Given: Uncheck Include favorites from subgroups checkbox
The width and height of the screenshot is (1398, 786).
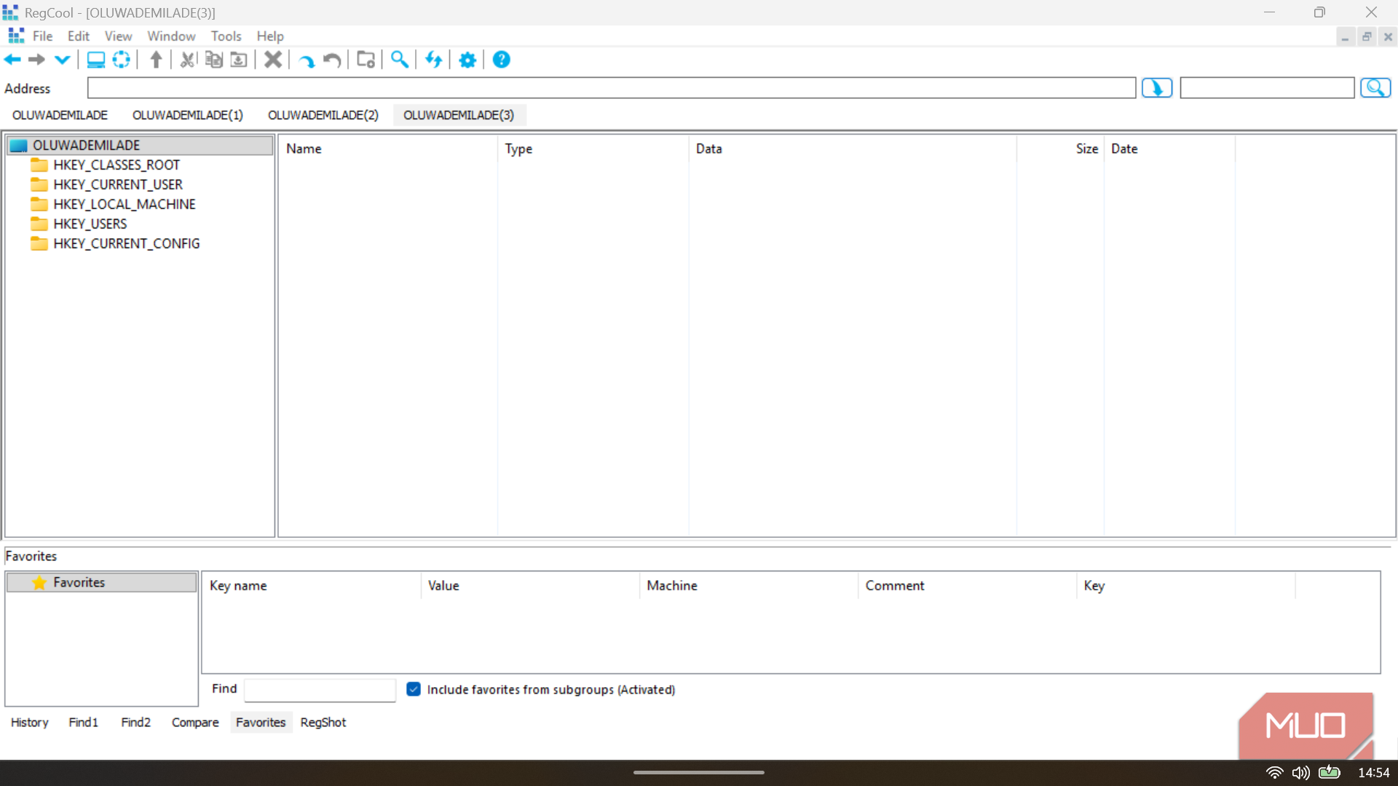Looking at the screenshot, I should [414, 689].
